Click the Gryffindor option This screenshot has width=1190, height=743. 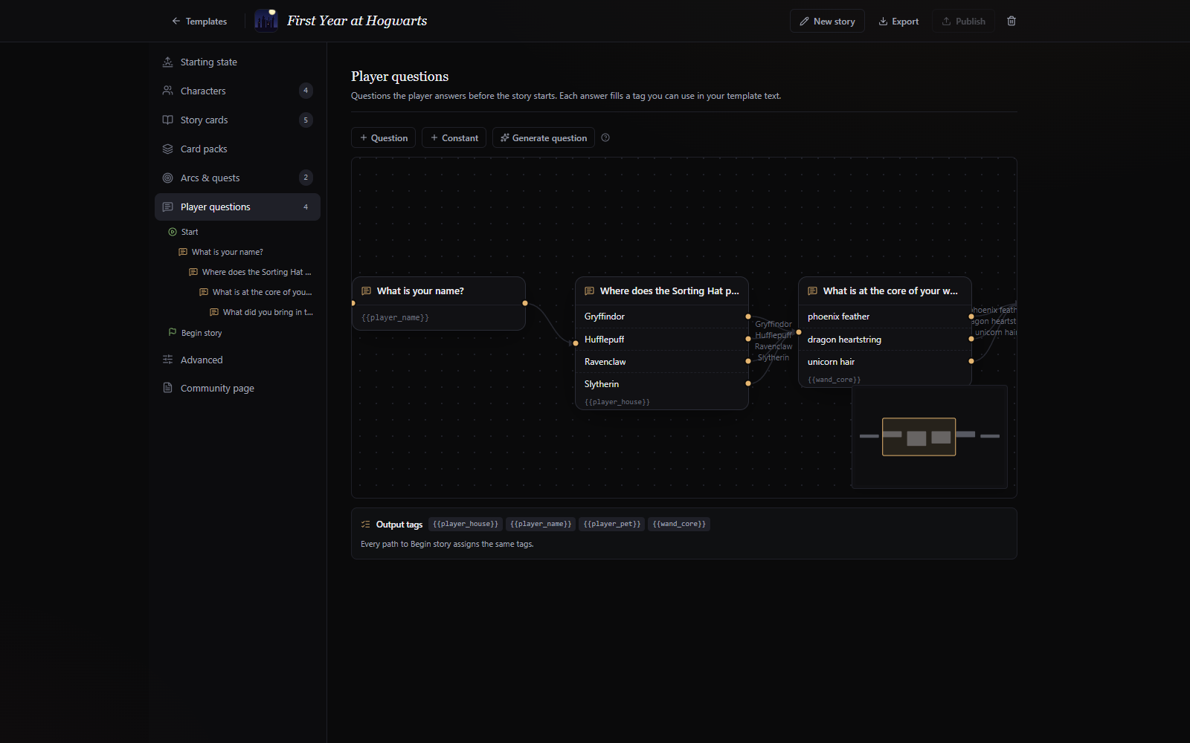662,317
